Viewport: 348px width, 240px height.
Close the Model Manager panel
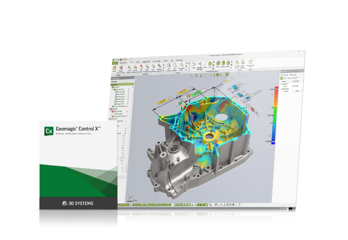pyautogui.click(x=134, y=78)
